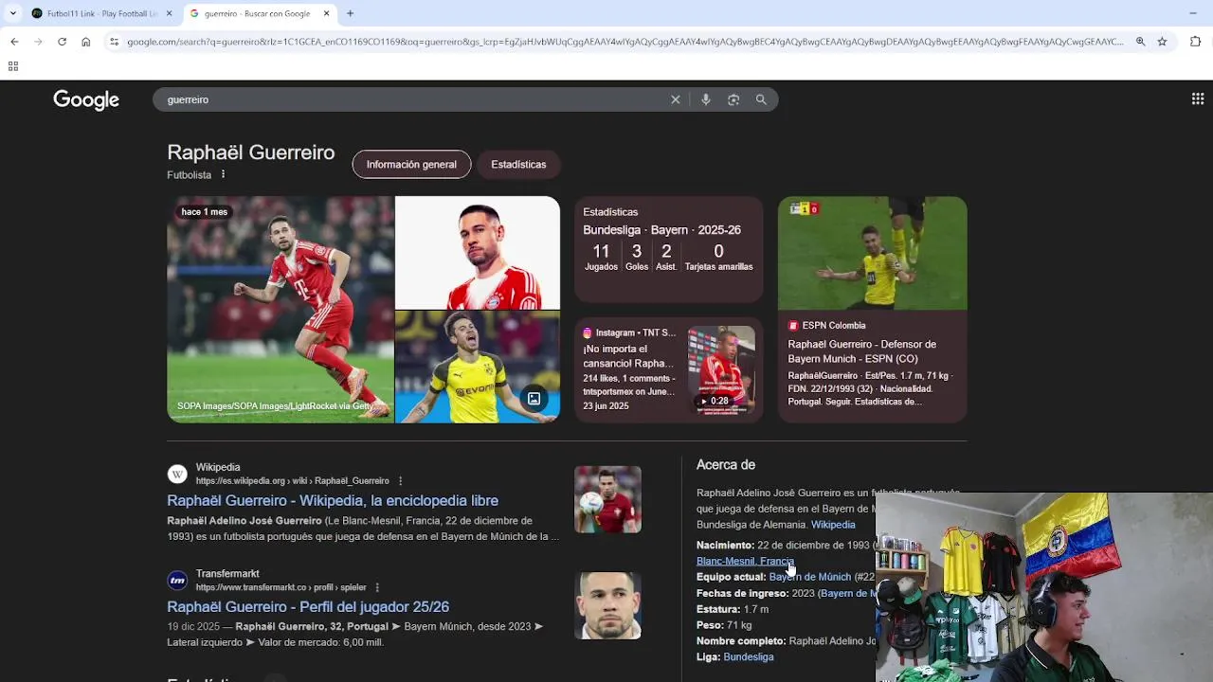Open the ESPN Colombia video thumbnail
This screenshot has width=1213, height=682.
[873, 253]
